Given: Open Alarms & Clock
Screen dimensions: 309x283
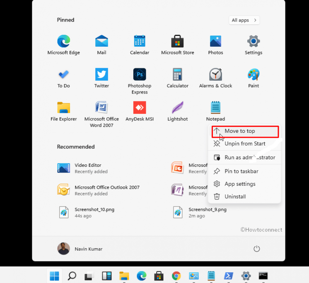Looking at the screenshot, I should 215,78.
